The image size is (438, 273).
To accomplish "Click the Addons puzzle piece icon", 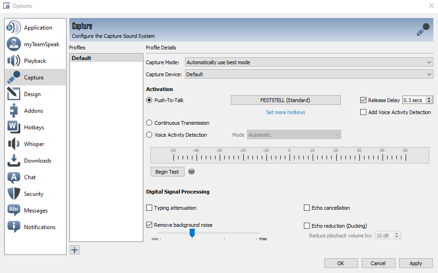I will [14, 111].
